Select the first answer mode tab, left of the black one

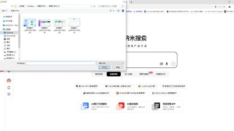point(99,74)
